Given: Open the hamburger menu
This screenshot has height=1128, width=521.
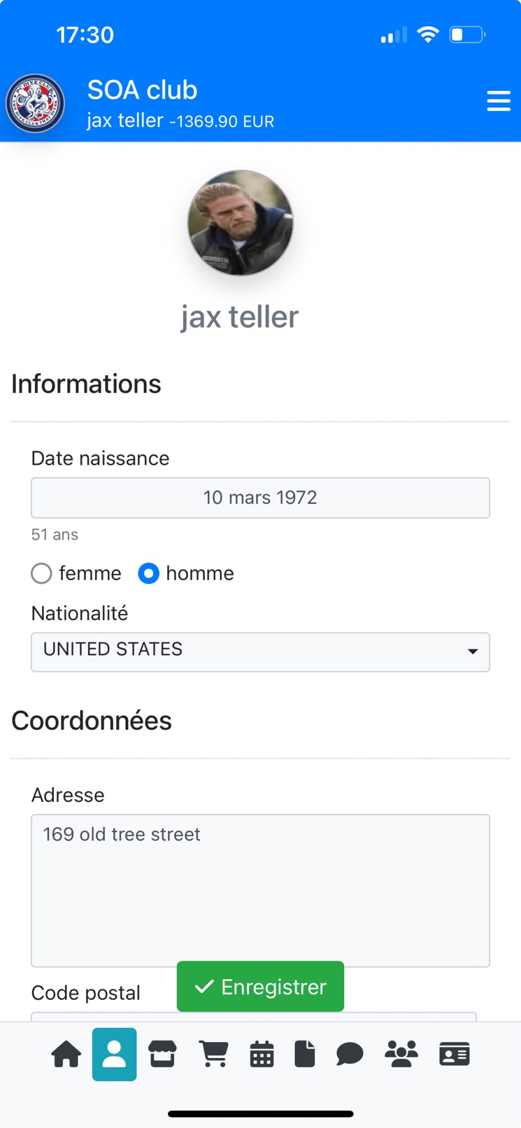Looking at the screenshot, I should [x=498, y=101].
